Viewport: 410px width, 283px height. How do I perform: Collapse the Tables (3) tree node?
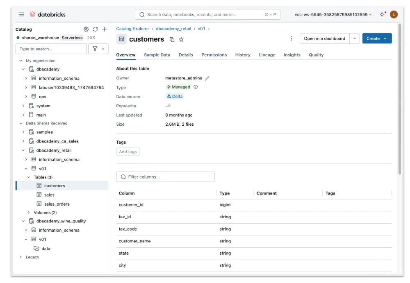29,177
